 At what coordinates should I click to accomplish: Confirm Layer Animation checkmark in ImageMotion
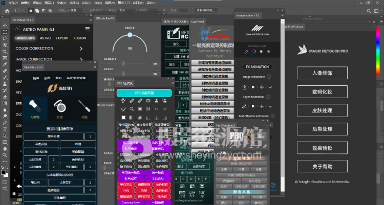(270, 106)
